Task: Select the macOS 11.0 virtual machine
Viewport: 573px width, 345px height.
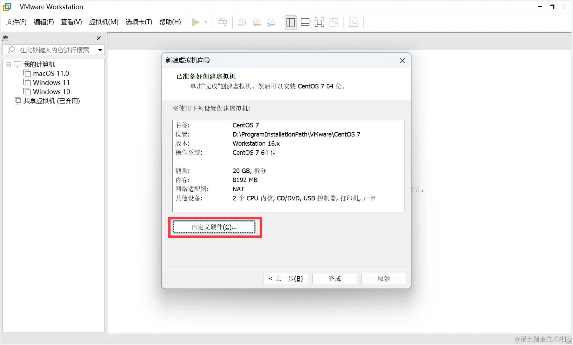Action: pos(51,73)
